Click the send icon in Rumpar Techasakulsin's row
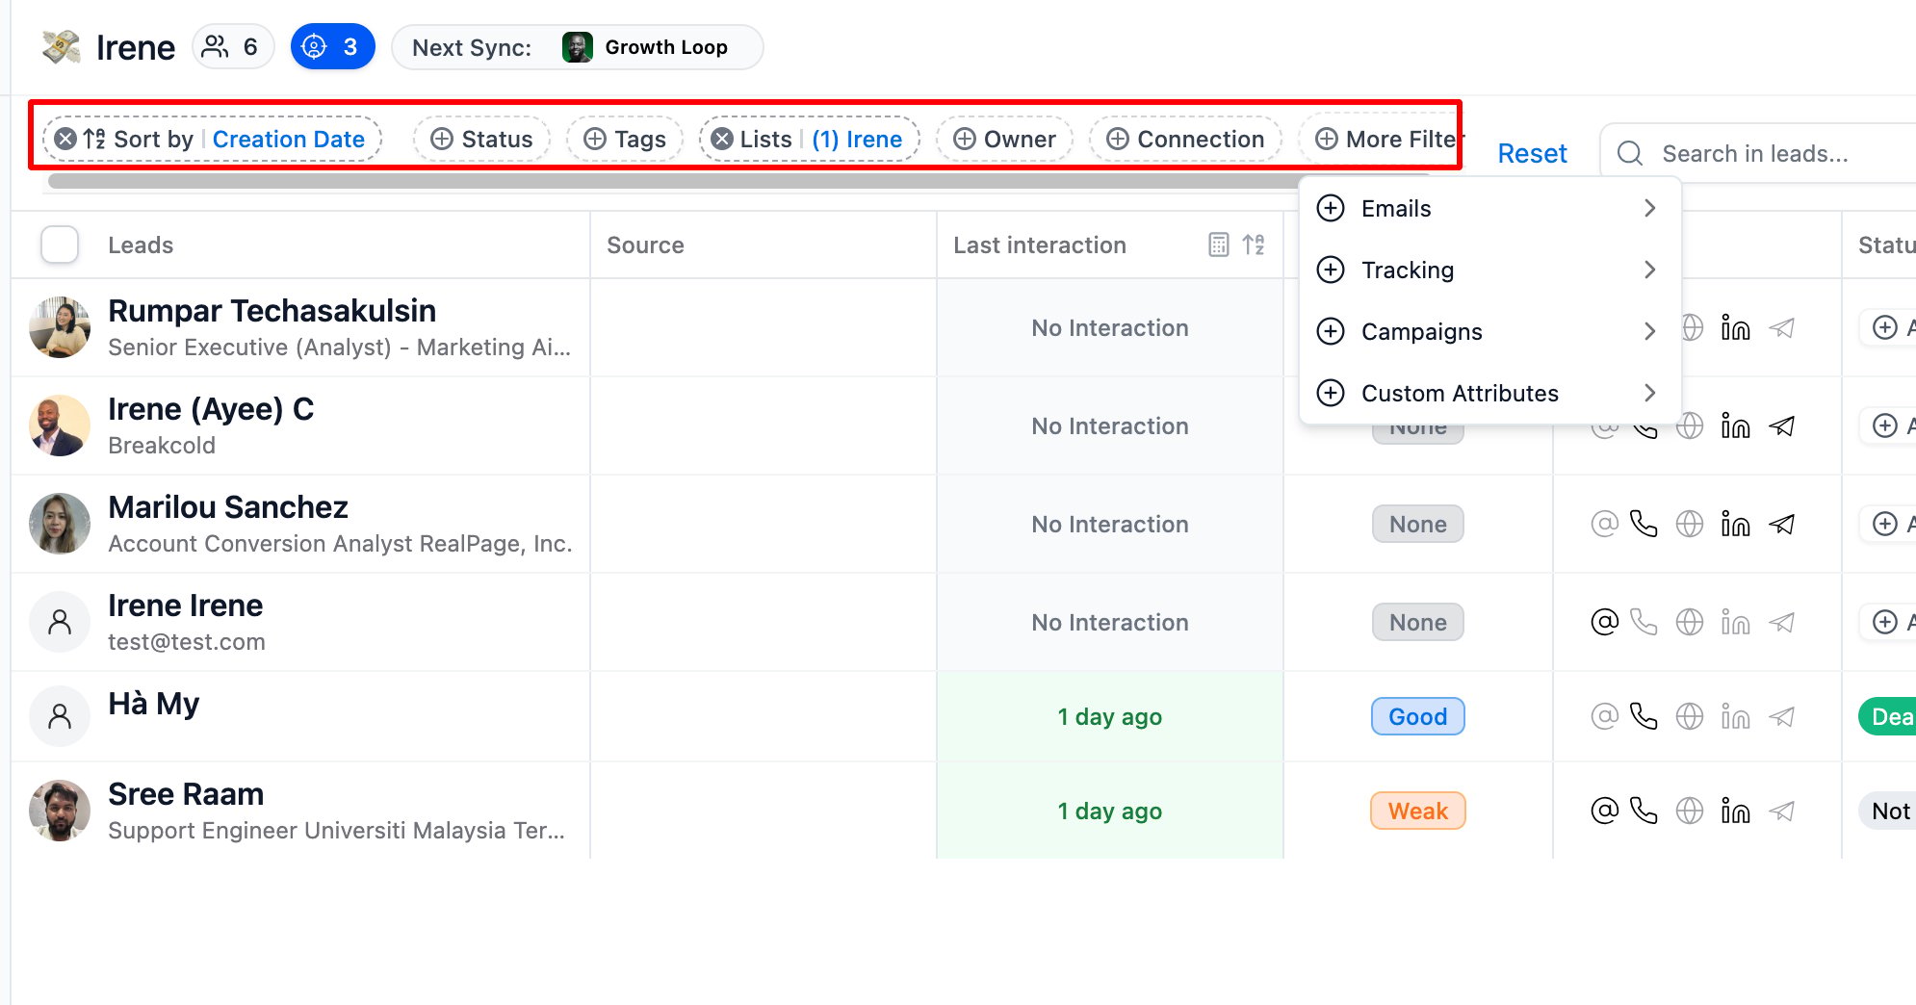The width and height of the screenshot is (1916, 1005). 1781,328
